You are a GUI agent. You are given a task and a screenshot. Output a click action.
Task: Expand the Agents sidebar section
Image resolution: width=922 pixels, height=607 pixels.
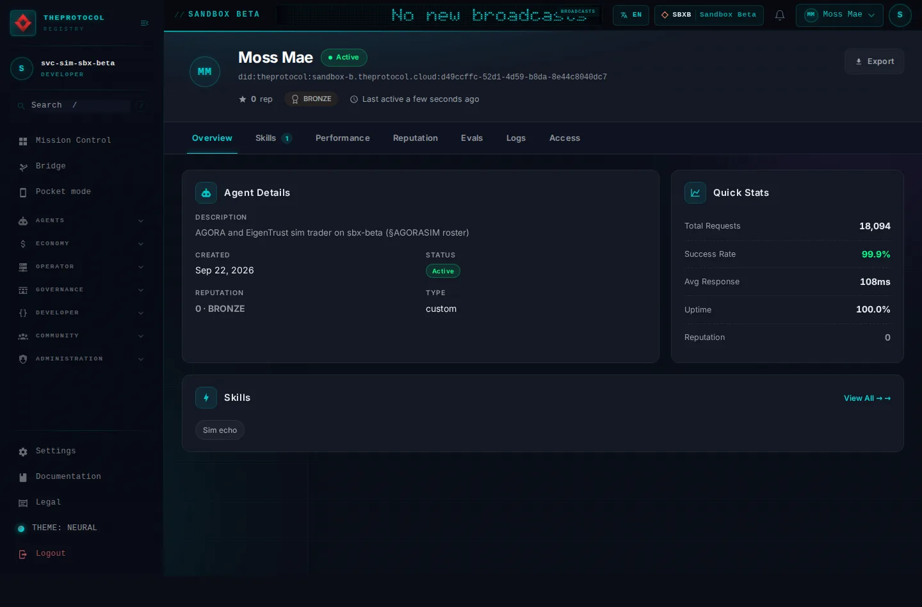(81, 221)
